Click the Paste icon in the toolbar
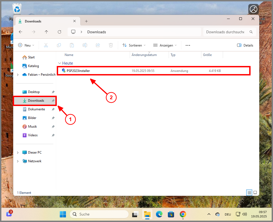 (72, 45)
